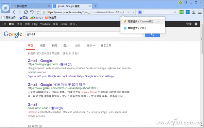The height and width of the screenshot is (128, 204).
Task: Open 搜索工具 search tools
Action: point(106,46)
